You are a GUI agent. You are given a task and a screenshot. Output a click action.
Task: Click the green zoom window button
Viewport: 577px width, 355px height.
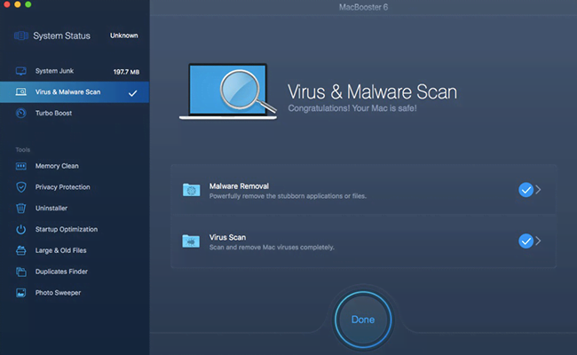[x=28, y=4]
